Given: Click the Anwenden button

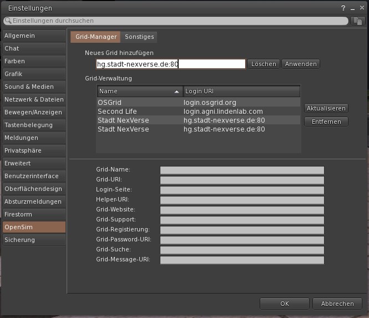Looking at the screenshot, I should (301, 64).
